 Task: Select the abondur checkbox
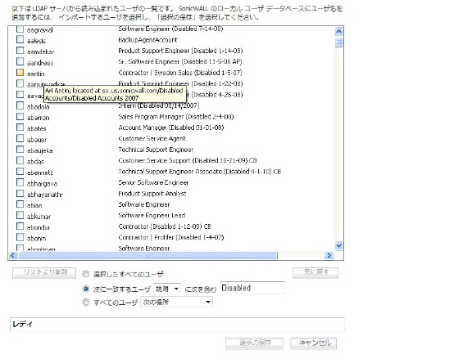[x=20, y=226]
